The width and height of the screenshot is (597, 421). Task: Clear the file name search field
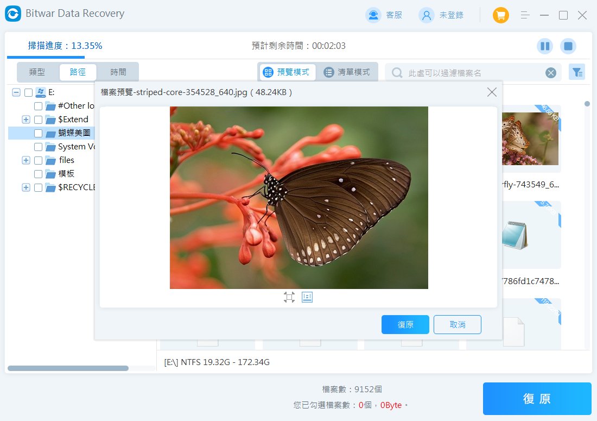550,73
